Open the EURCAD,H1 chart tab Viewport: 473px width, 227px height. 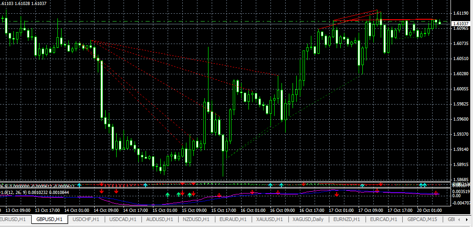pos(384,219)
